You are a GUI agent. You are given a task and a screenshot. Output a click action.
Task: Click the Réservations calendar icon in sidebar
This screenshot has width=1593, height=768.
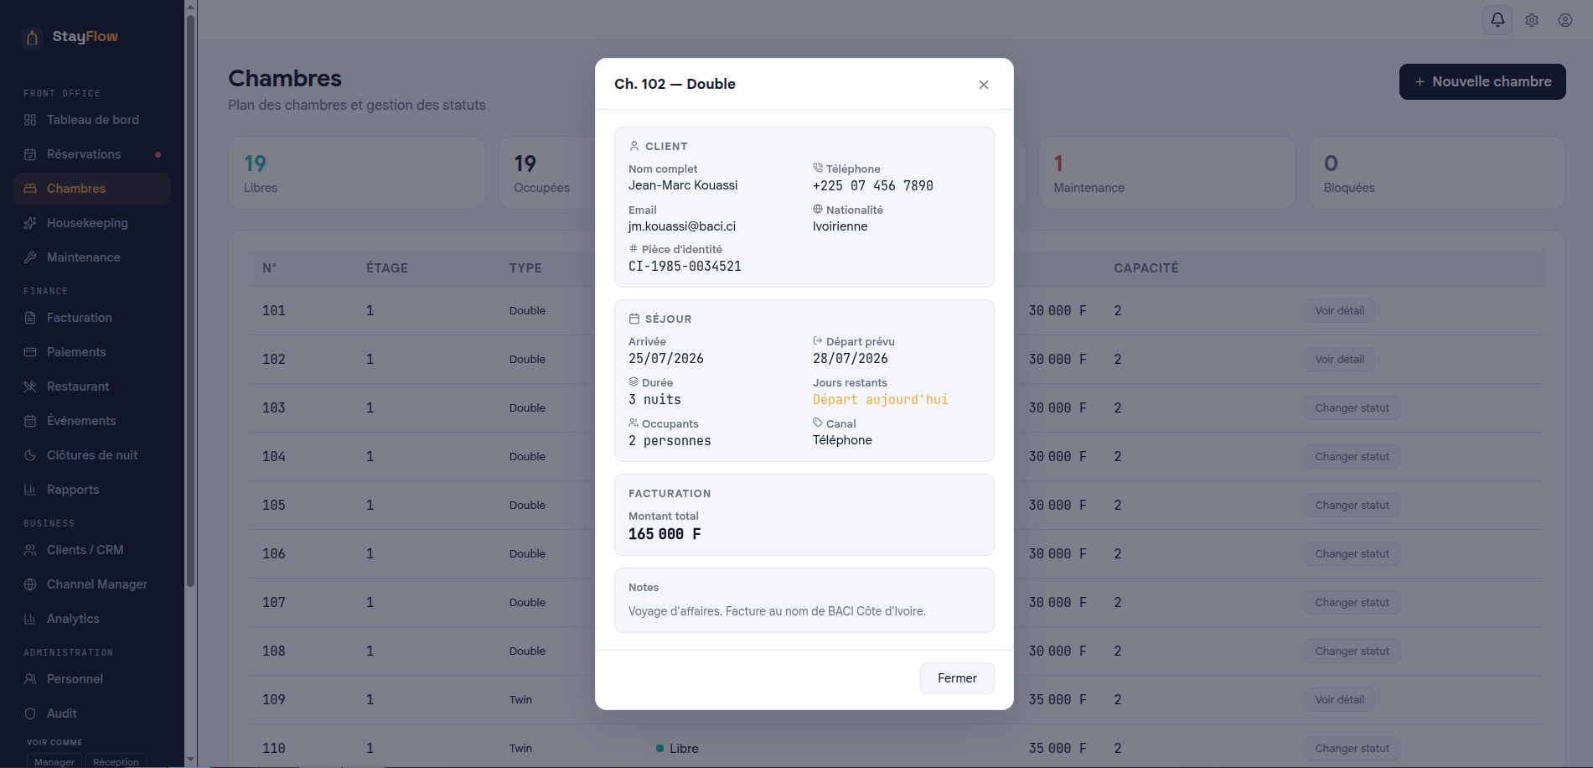coord(30,154)
